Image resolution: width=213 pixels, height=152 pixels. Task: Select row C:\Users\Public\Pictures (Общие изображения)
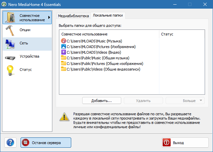click(x=102, y=64)
